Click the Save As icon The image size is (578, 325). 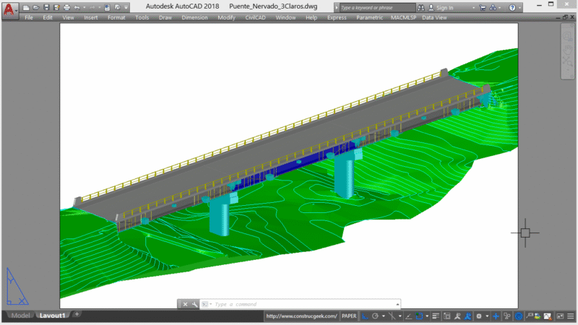56,7
